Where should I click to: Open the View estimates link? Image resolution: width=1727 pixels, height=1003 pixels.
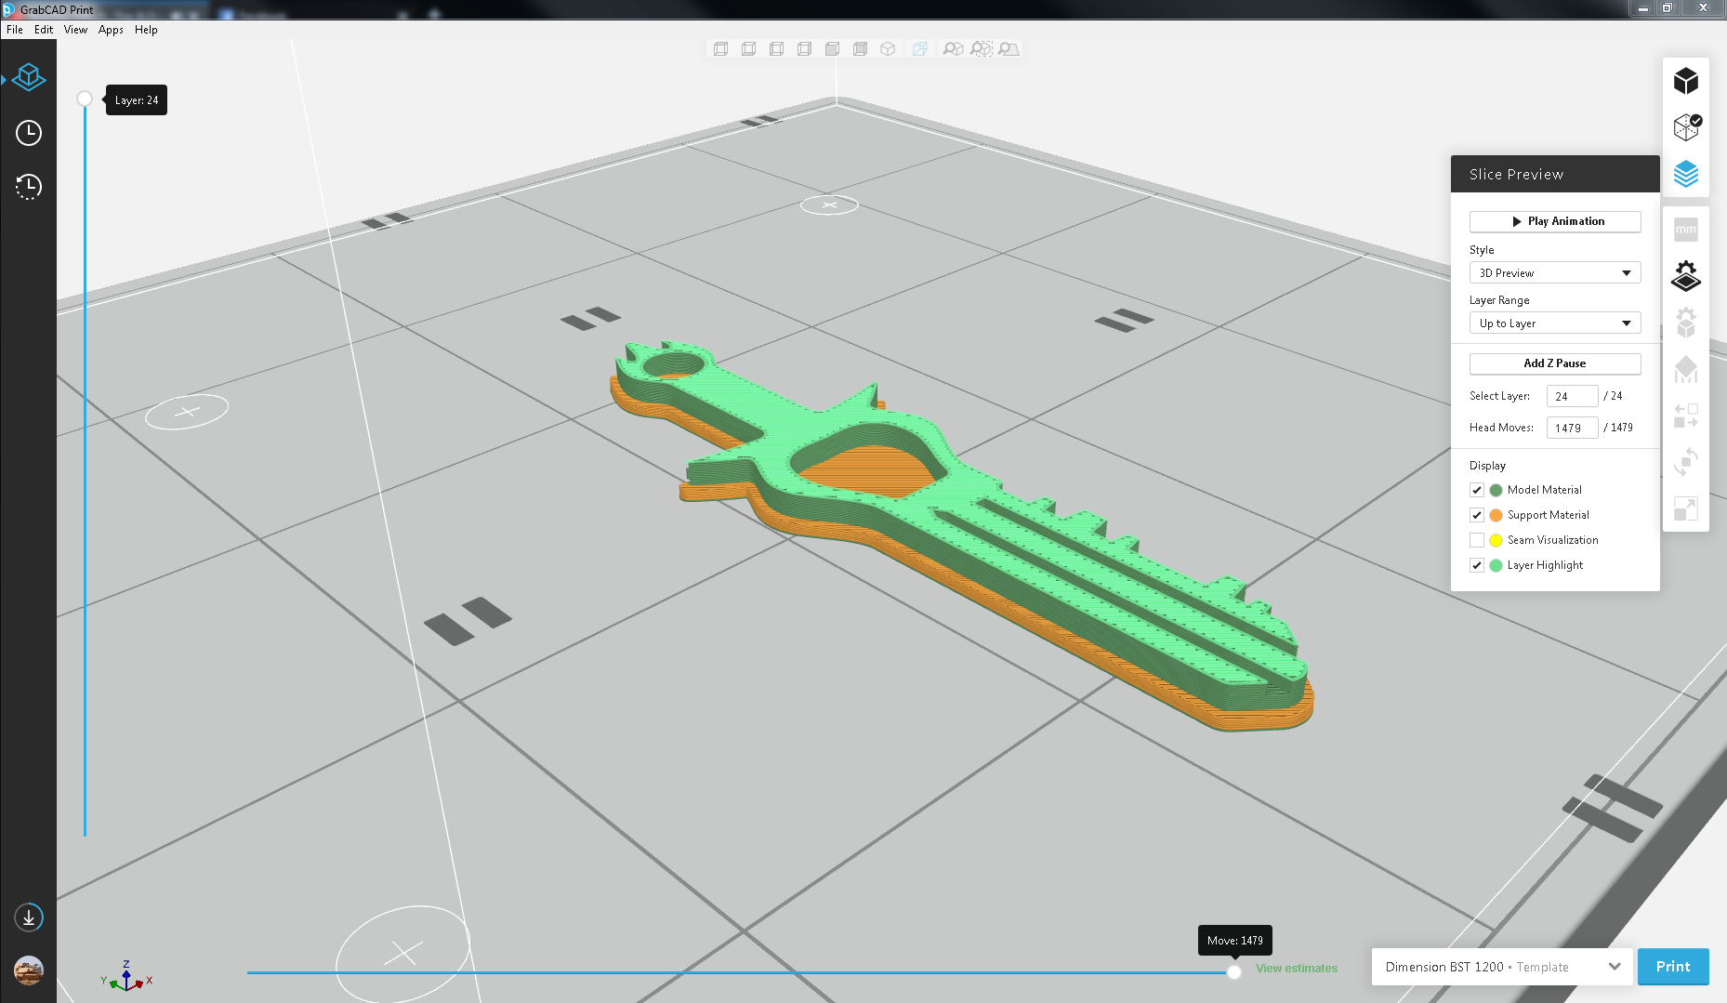(x=1297, y=969)
